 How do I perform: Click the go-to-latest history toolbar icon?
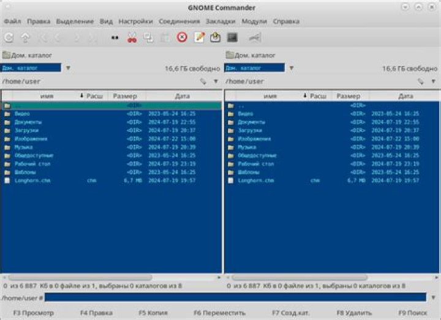click(x=92, y=37)
